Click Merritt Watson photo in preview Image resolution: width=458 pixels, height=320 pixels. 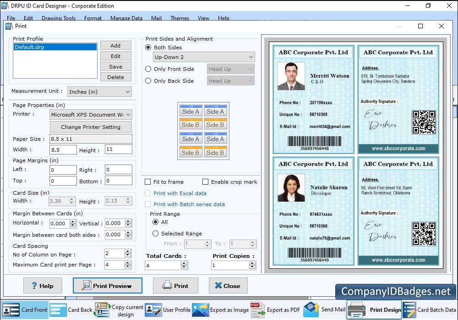(x=291, y=76)
